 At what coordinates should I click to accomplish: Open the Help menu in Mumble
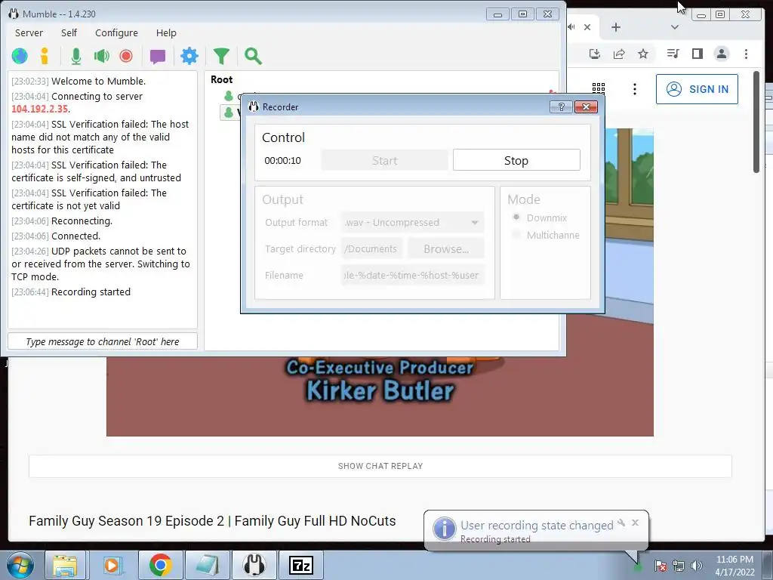166,33
